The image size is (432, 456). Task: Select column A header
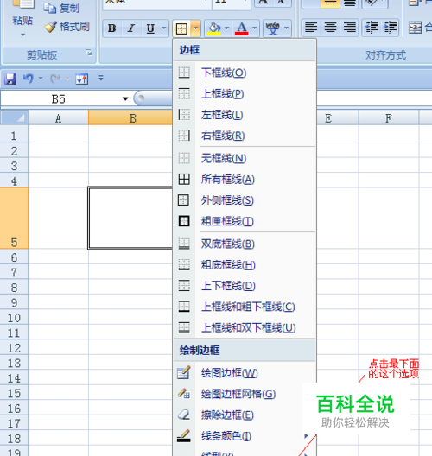58,118
